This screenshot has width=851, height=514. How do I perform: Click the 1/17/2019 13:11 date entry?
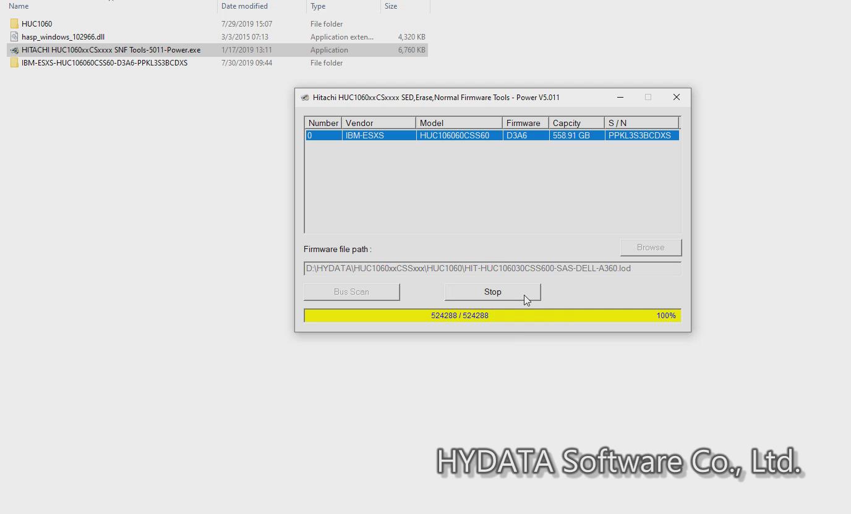[x=247, y=50]
